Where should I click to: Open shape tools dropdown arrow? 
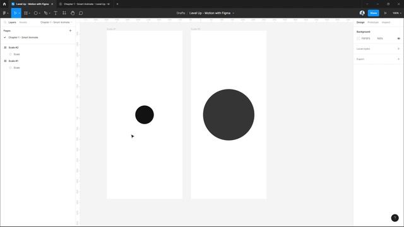pyautogui.click(x=39, y=13)
